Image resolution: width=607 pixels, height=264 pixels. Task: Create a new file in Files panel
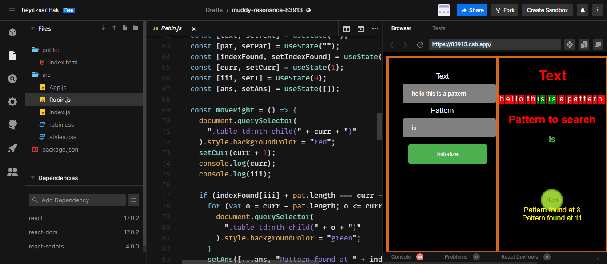click(x=125, y=28)
